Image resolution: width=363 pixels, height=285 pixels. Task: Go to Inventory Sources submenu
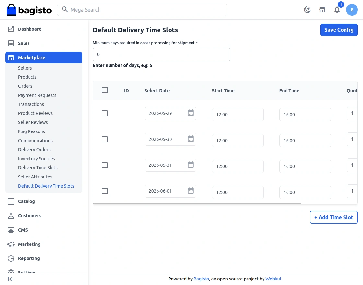[37, 158]
